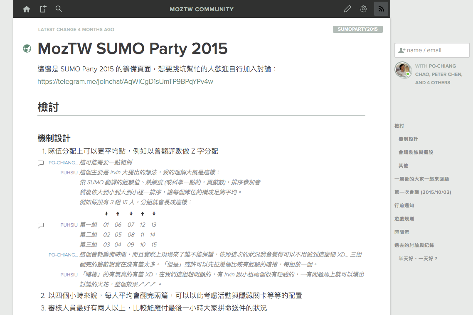Click the 'Latest change 4 months ago' text
The image size is (473, 315).
coord(76,29)
